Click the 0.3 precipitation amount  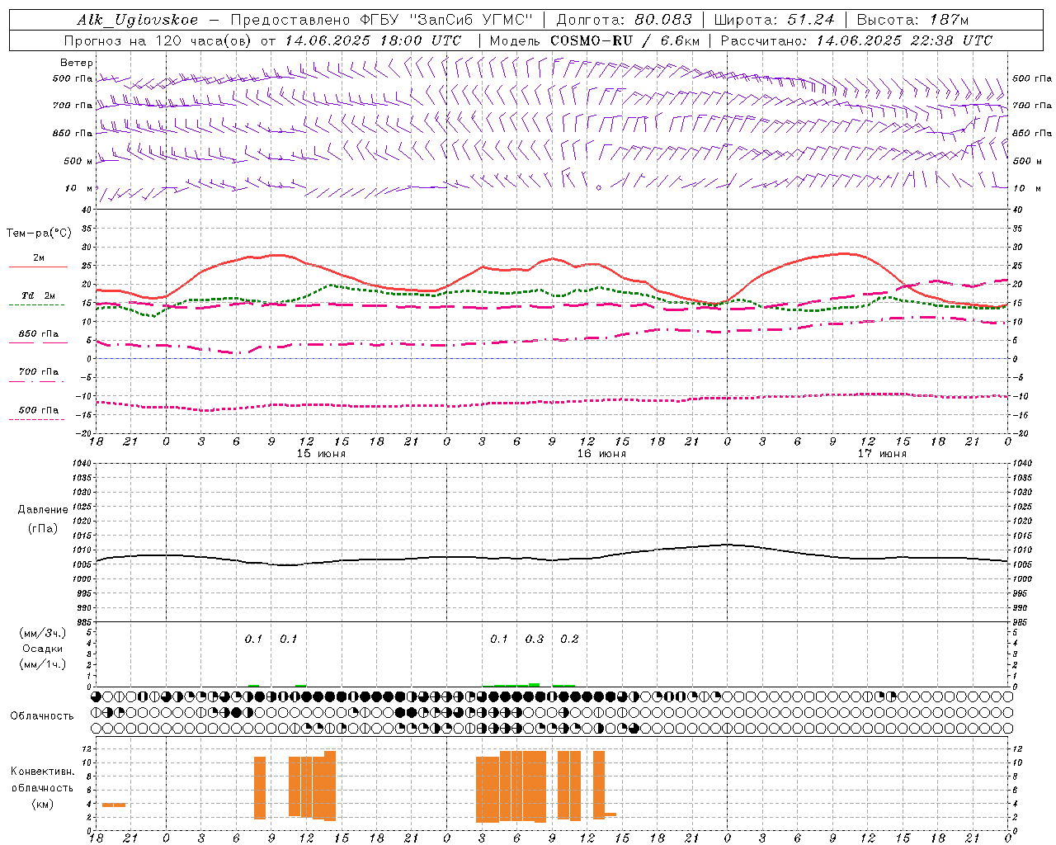(x=535, y=639)
